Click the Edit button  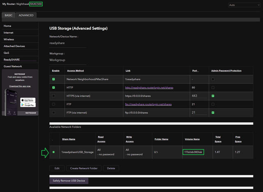[57, 168]
